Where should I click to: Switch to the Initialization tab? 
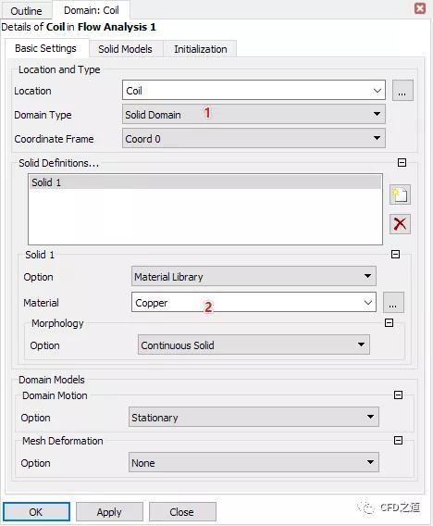201,49
